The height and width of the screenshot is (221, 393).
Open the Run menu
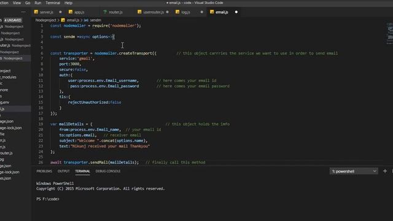[38, 3]
